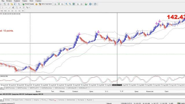Toggle chart auto scroll
Viewport: 185px width, 104px height.
pyautogui.click(x=78, y=4)
